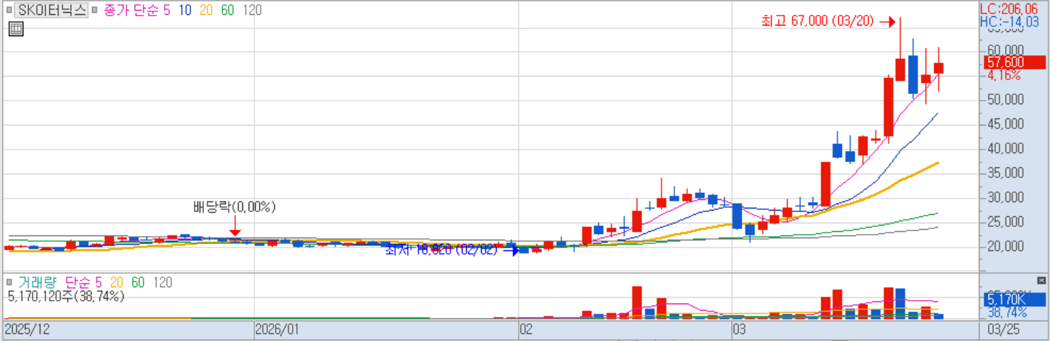Click the 최고 67,000 (03/20) high marker
This screenshot has width=1050, height=341.
pos(828,22)
